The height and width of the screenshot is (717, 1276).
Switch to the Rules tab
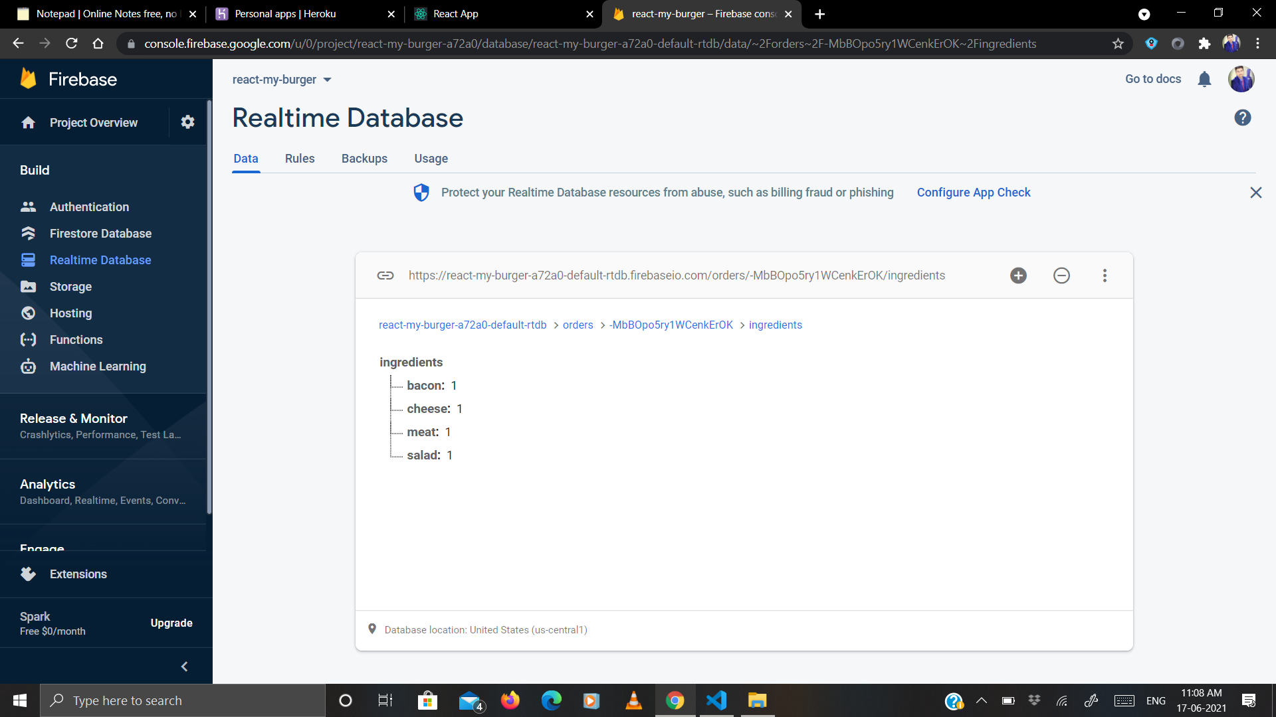[x=299, y=159]
